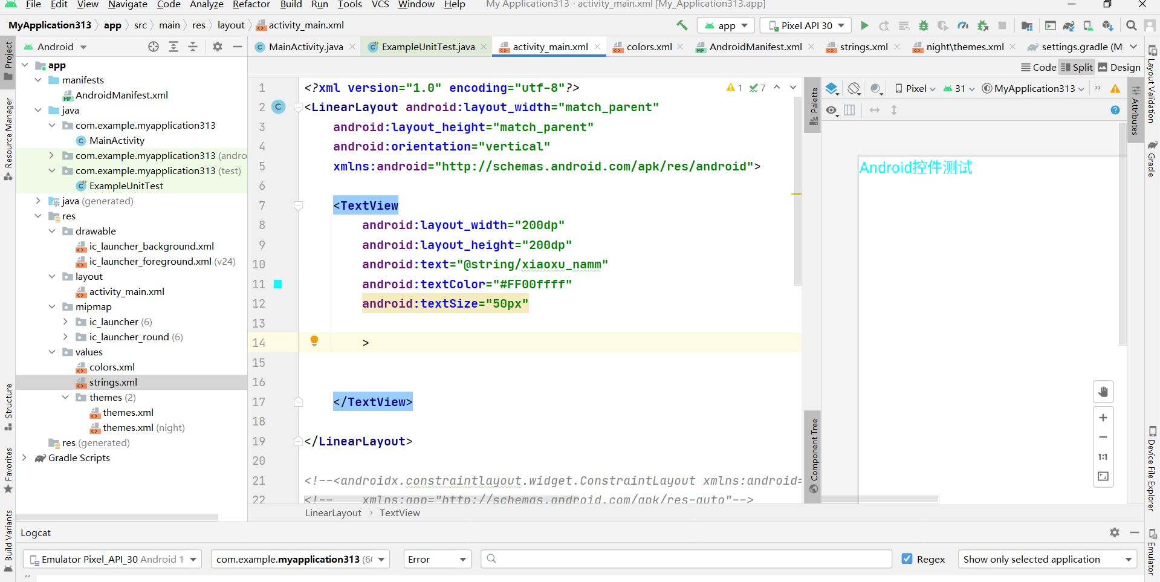This screenshot has width=1160, height=582.
Task: Open the Android project view dropdown
Action: tap(55, 47)
